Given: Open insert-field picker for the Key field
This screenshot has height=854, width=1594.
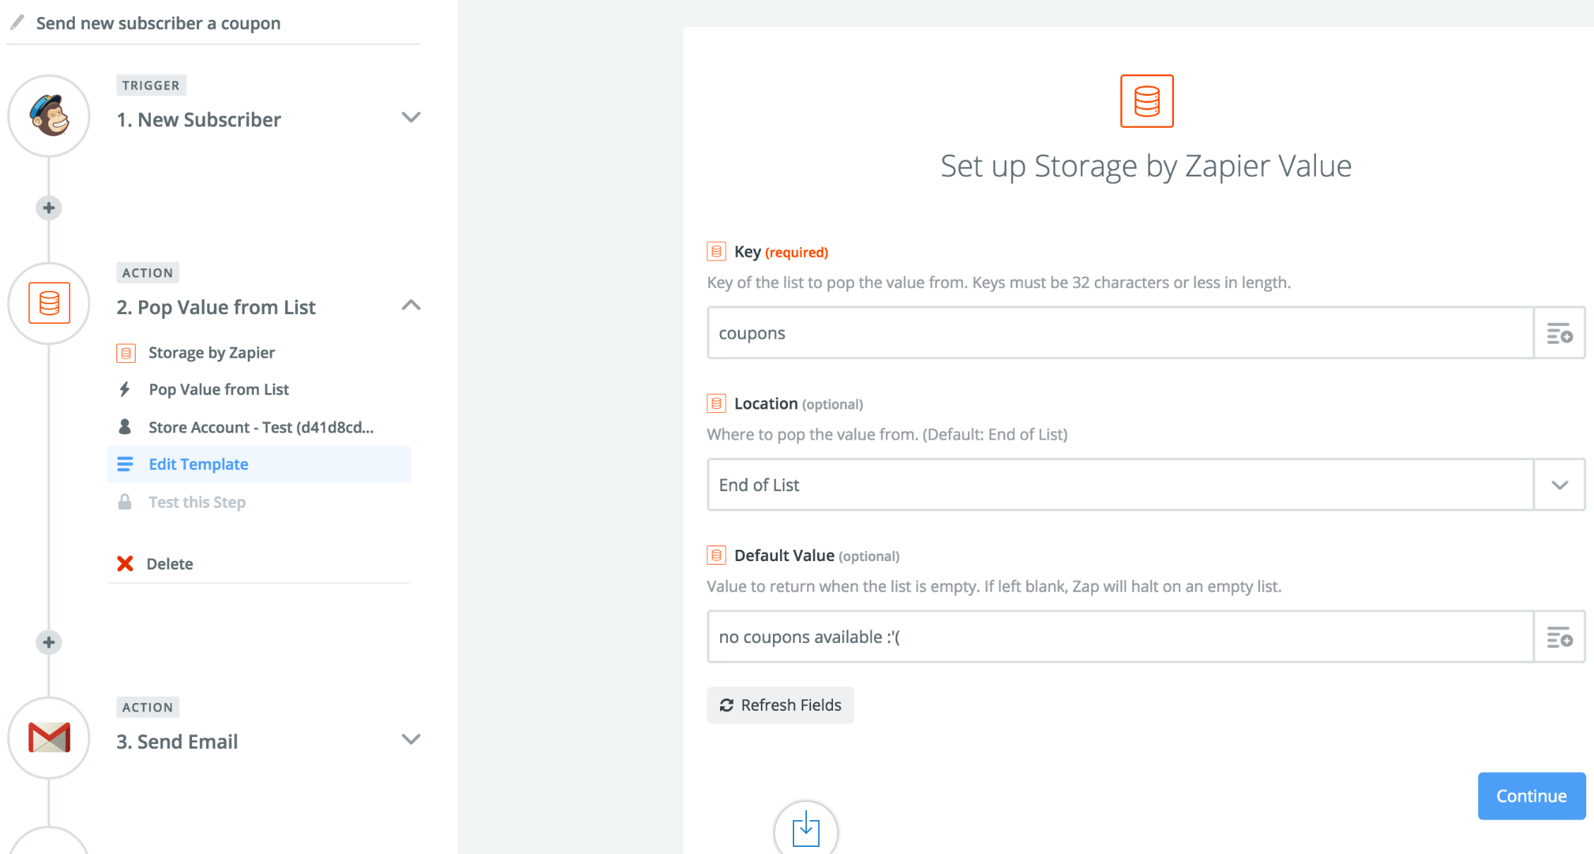Looking at the screenshot, I should [x=1559, y=333].
